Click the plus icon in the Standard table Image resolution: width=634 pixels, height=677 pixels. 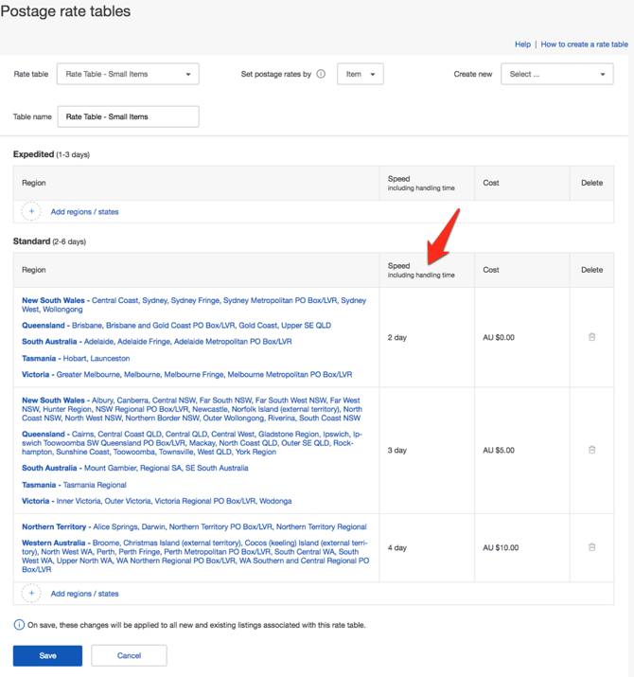point(31,594)
